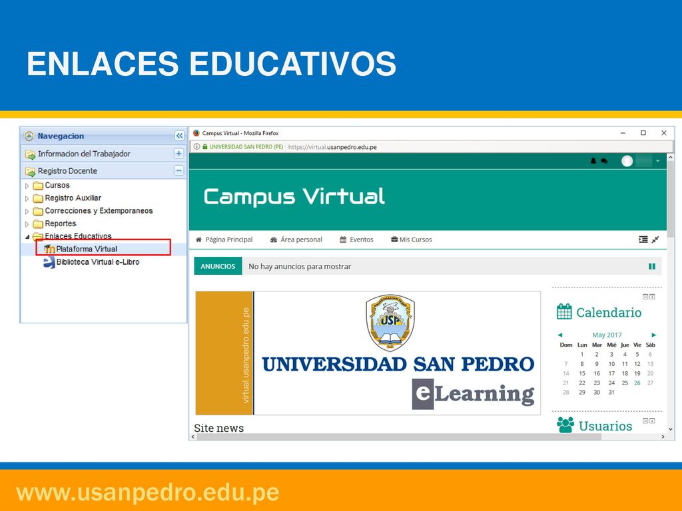This screenshot has height=511, width=682.
Task: Open the May 2017 month link
Action: click(x=607, y=335)
